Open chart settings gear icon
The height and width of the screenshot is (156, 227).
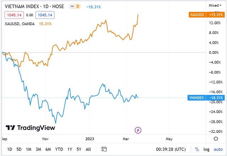[216, 139]
